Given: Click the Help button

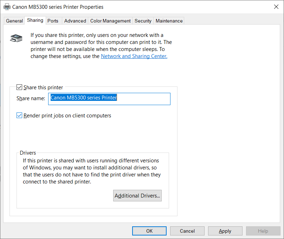Looking at the screenshot, I should click(x=263, y=231).
